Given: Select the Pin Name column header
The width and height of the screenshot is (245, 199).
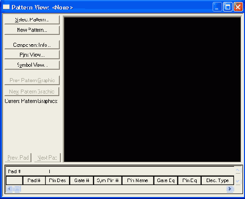Looking at the screenshot, I should coord(137,181).
